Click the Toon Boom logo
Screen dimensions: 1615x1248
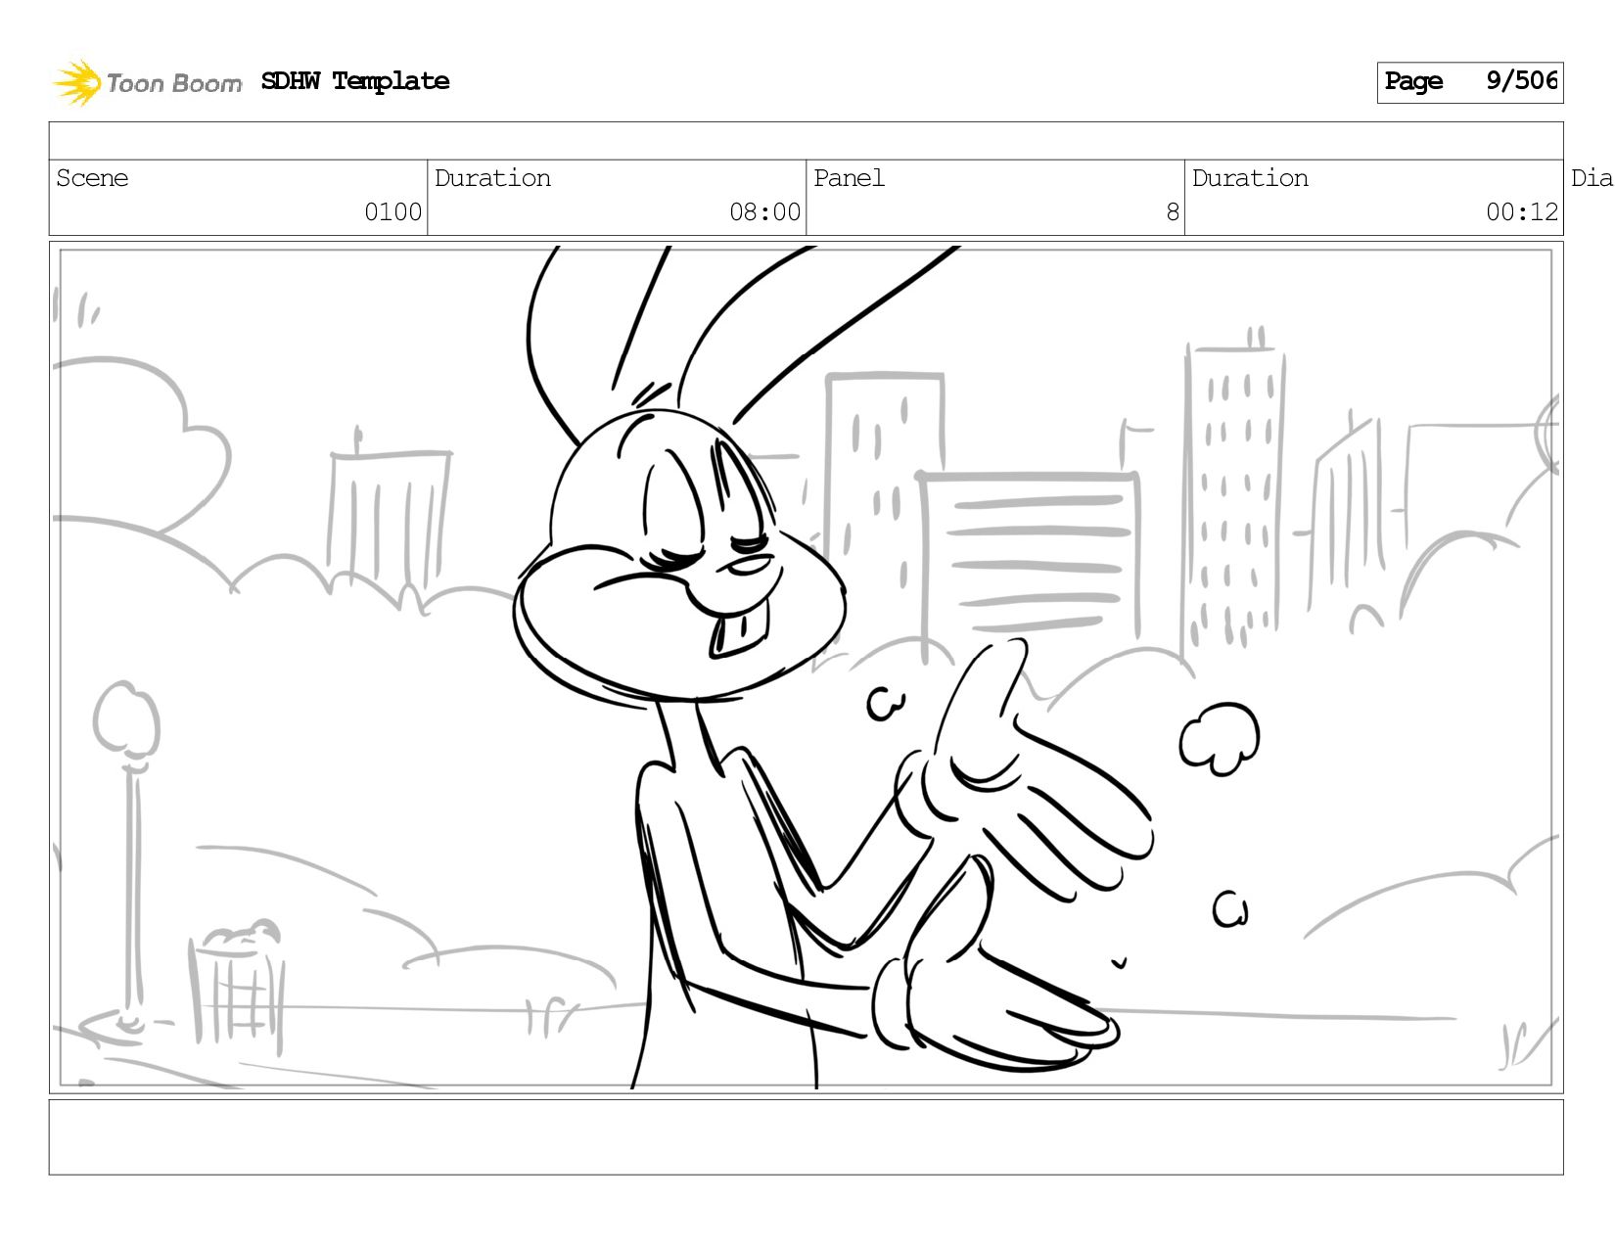point(147,82)
